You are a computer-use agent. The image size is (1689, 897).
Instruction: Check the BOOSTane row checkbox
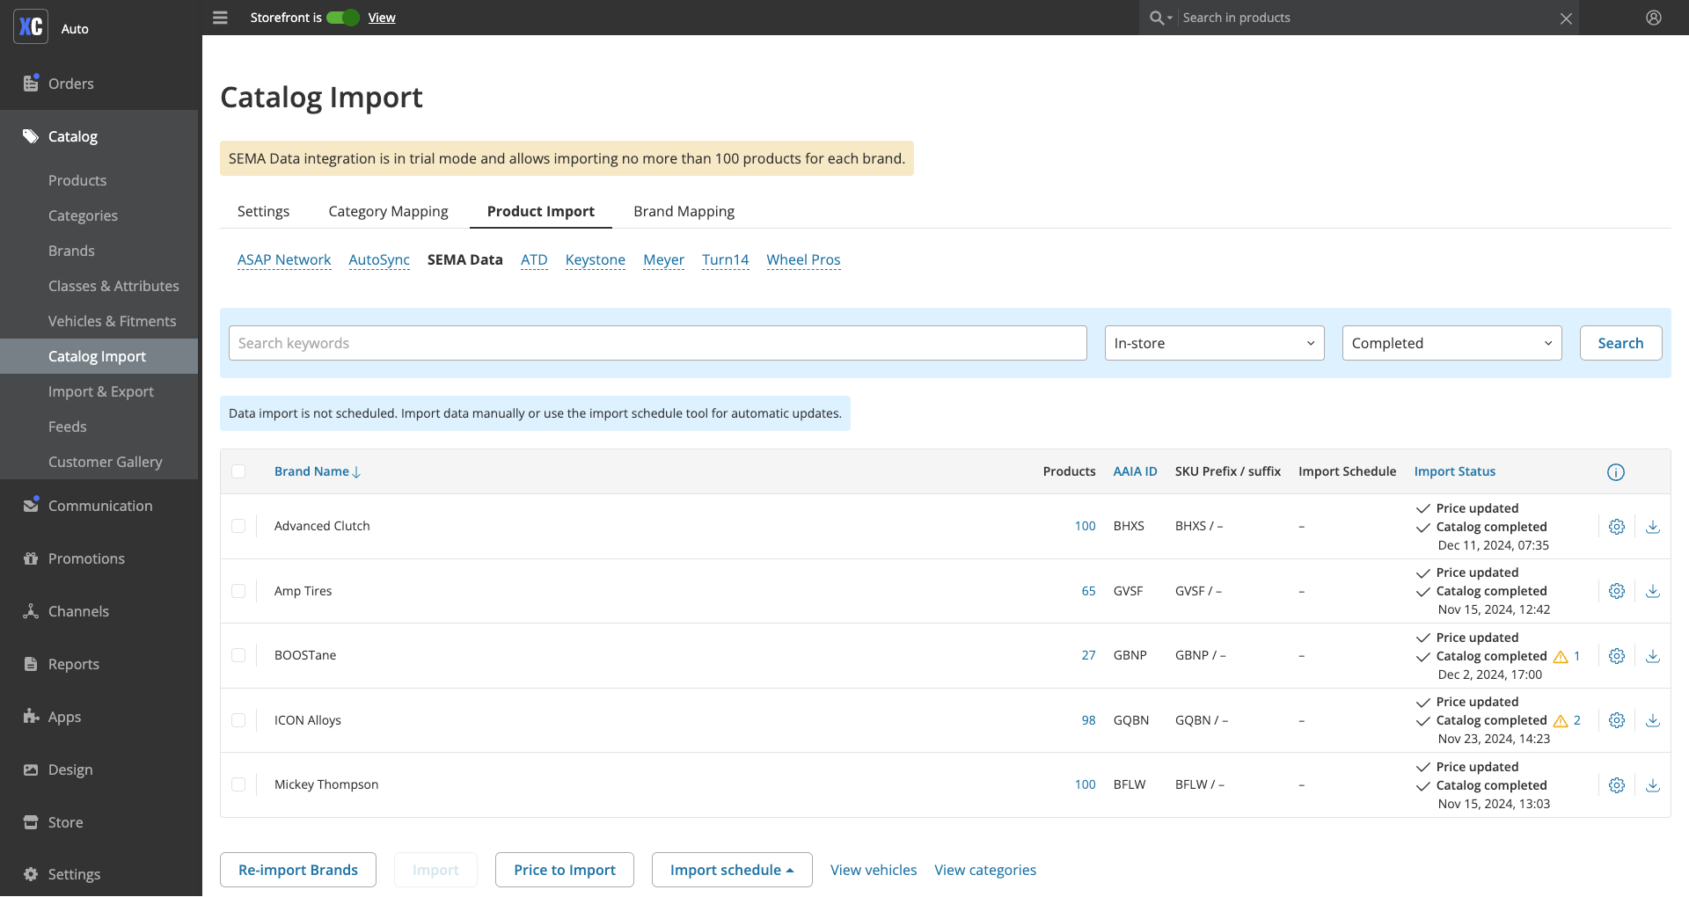(x=238, y=655)
